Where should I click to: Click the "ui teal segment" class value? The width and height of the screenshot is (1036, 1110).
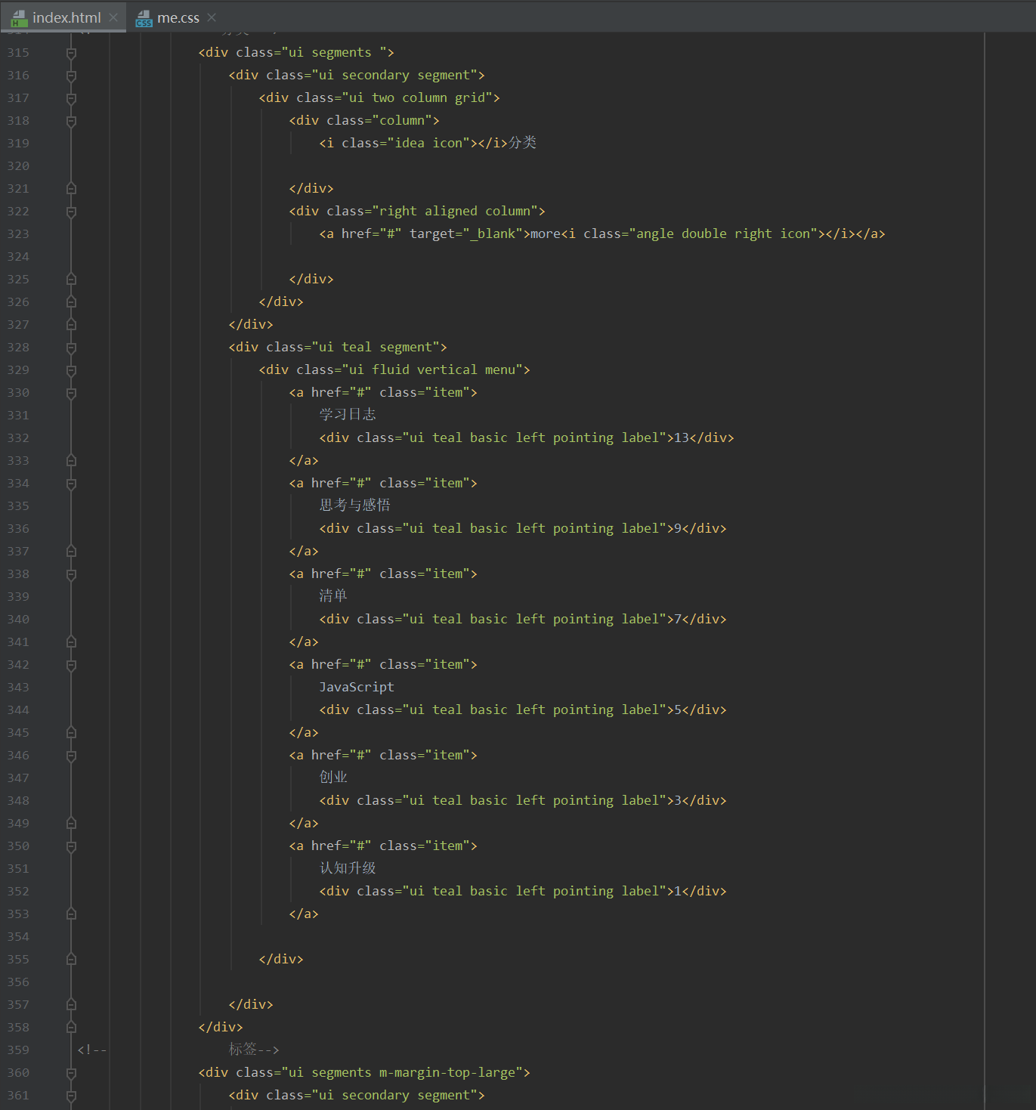tap(376, 347)
